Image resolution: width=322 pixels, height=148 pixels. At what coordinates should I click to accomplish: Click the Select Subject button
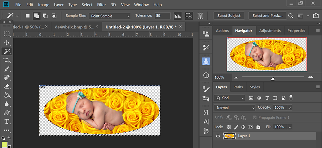229,16
